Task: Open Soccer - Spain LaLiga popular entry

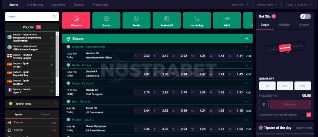Action: tap(31, 65)
